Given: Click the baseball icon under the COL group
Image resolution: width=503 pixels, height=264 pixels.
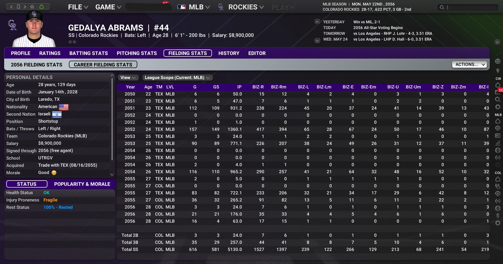Looking at the screenshot, I should 498,208.
